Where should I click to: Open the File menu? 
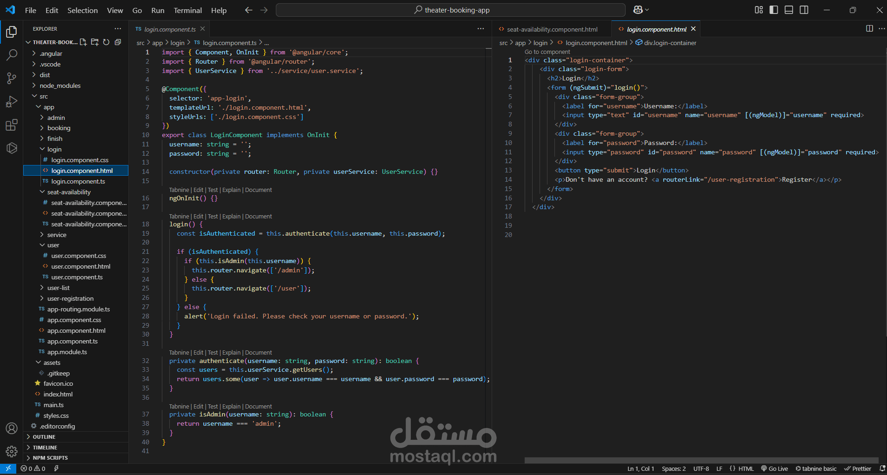(x=31, y=10)
